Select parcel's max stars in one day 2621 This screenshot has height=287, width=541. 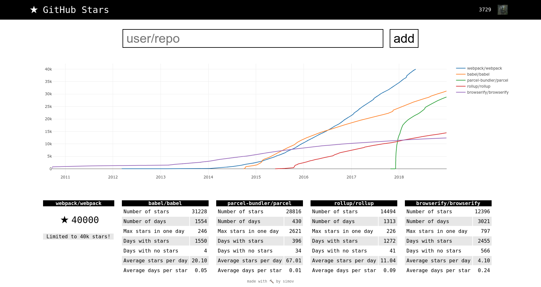[x=295, y=231]
